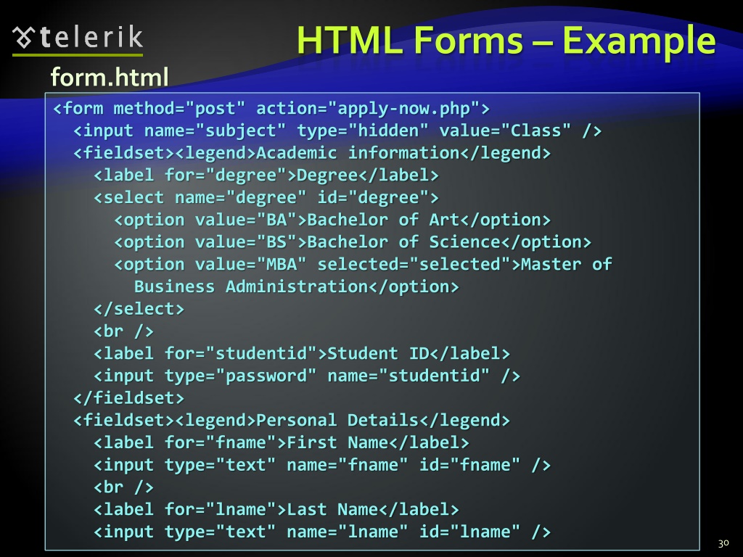Click the 'Student ID' label line

click(302, 353)
